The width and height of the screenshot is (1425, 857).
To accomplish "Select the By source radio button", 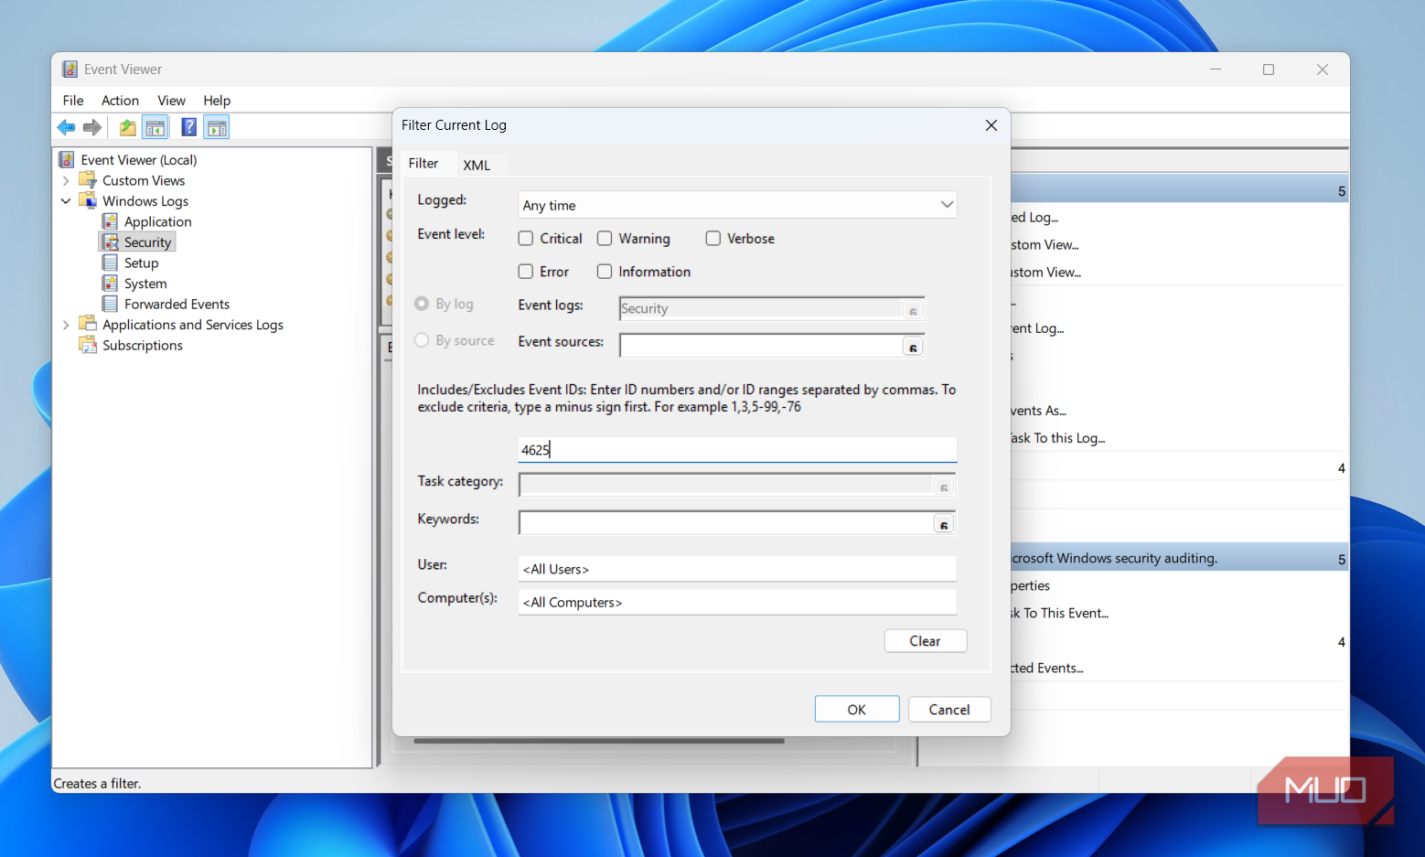I will click(422, 340).
